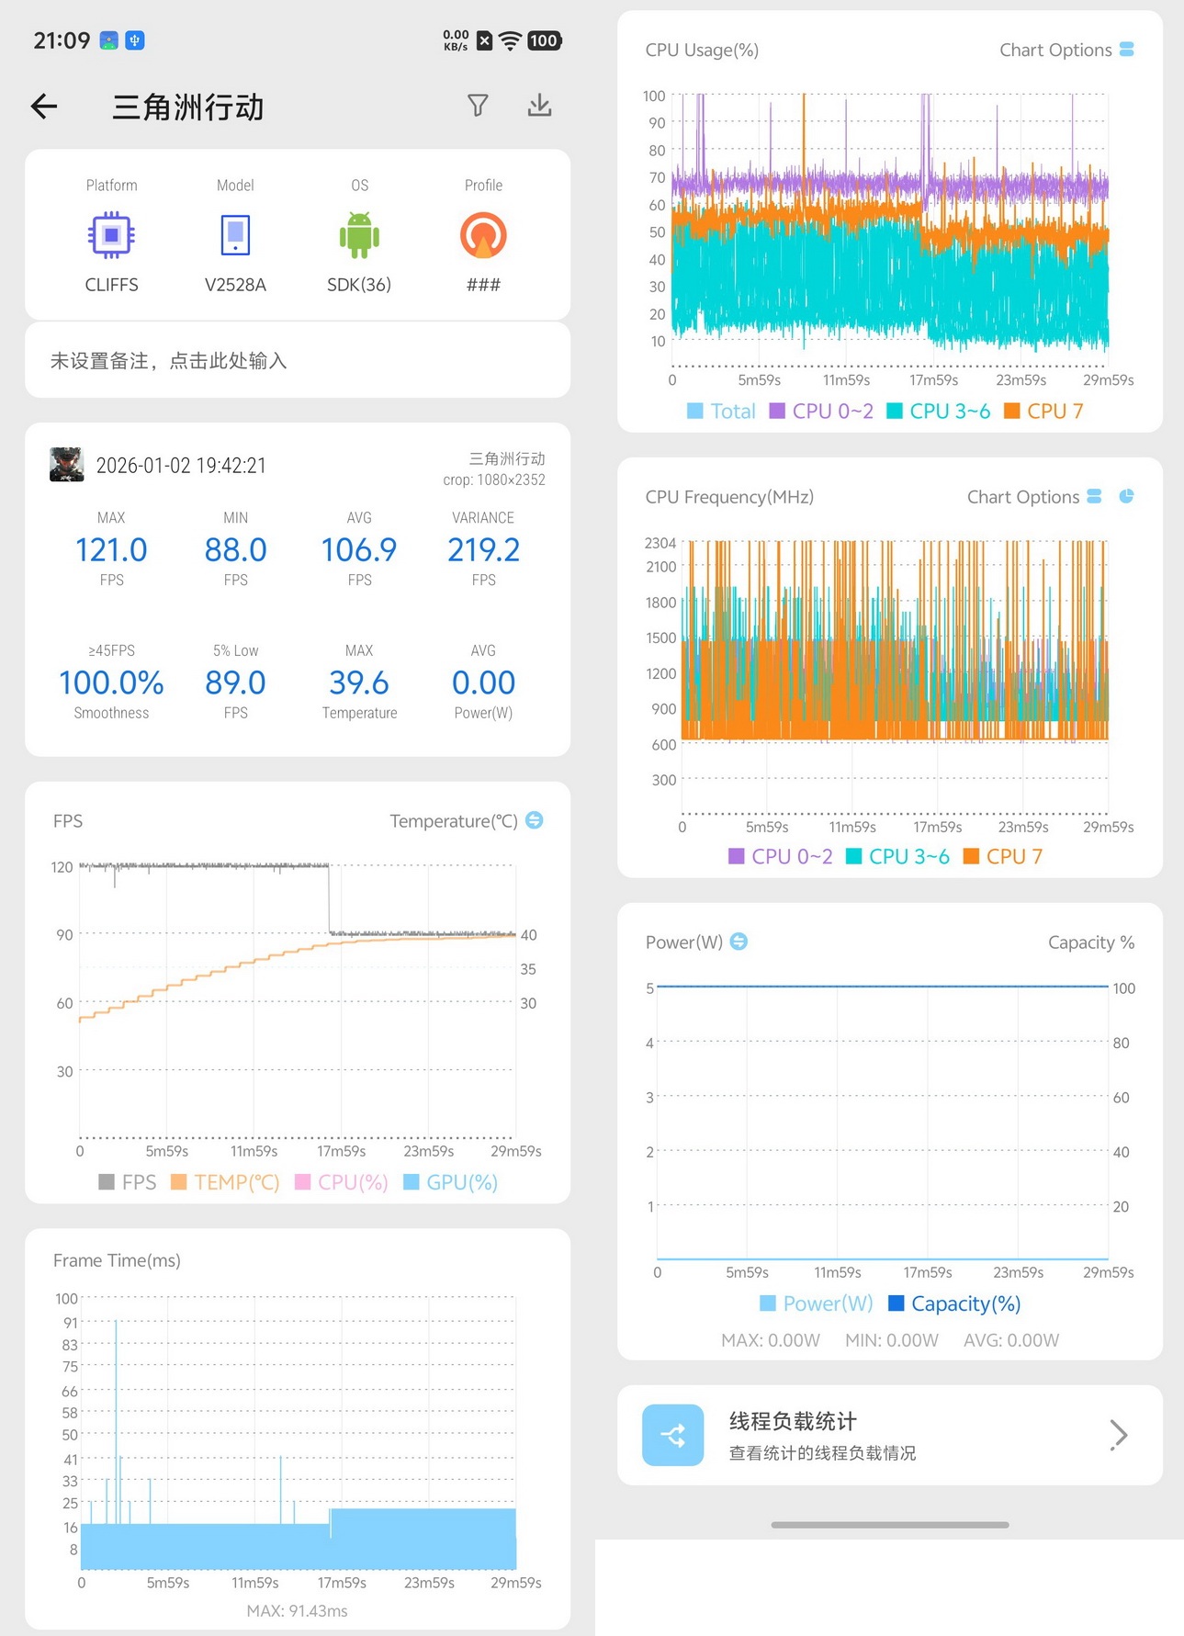Tap the download report icon
The image size is (1184, 1636).
540,106
